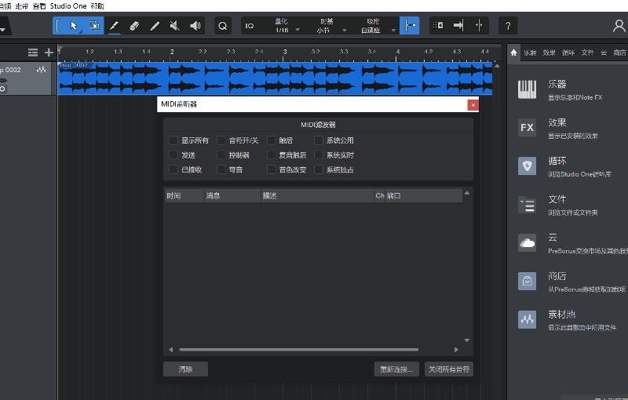The height and width of the screenshot is (400, 628).
Task: Click the horizontal scrollbar in MIDI list
Action: [x=299, y=350]
